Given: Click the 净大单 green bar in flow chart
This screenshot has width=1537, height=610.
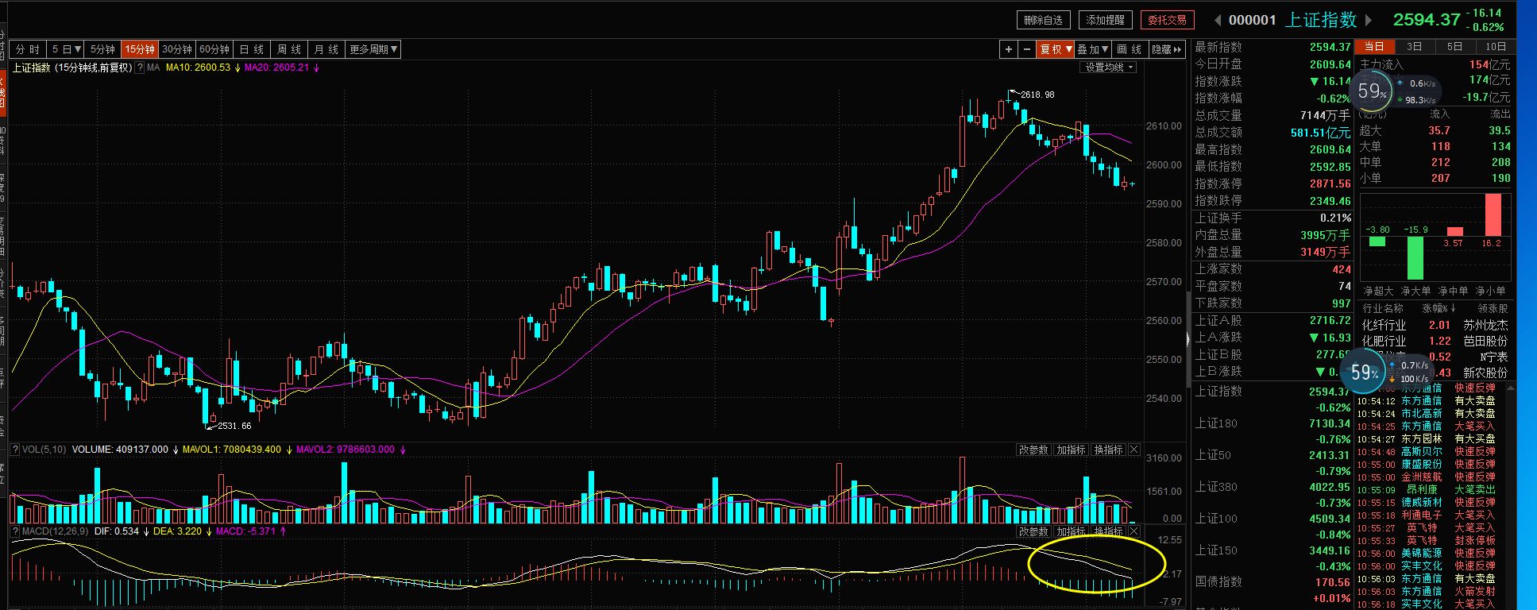Looking at the screenshot, I should tap(1415, 258).
